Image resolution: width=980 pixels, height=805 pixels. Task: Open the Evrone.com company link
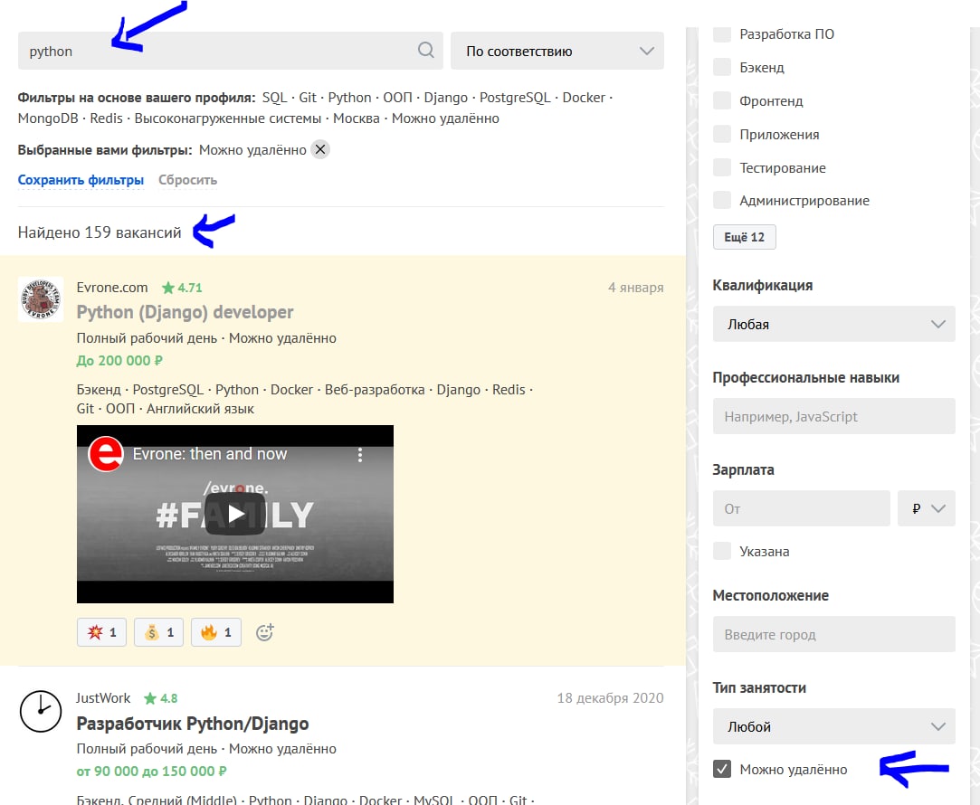pyautogui.click(x=112, y=288)
